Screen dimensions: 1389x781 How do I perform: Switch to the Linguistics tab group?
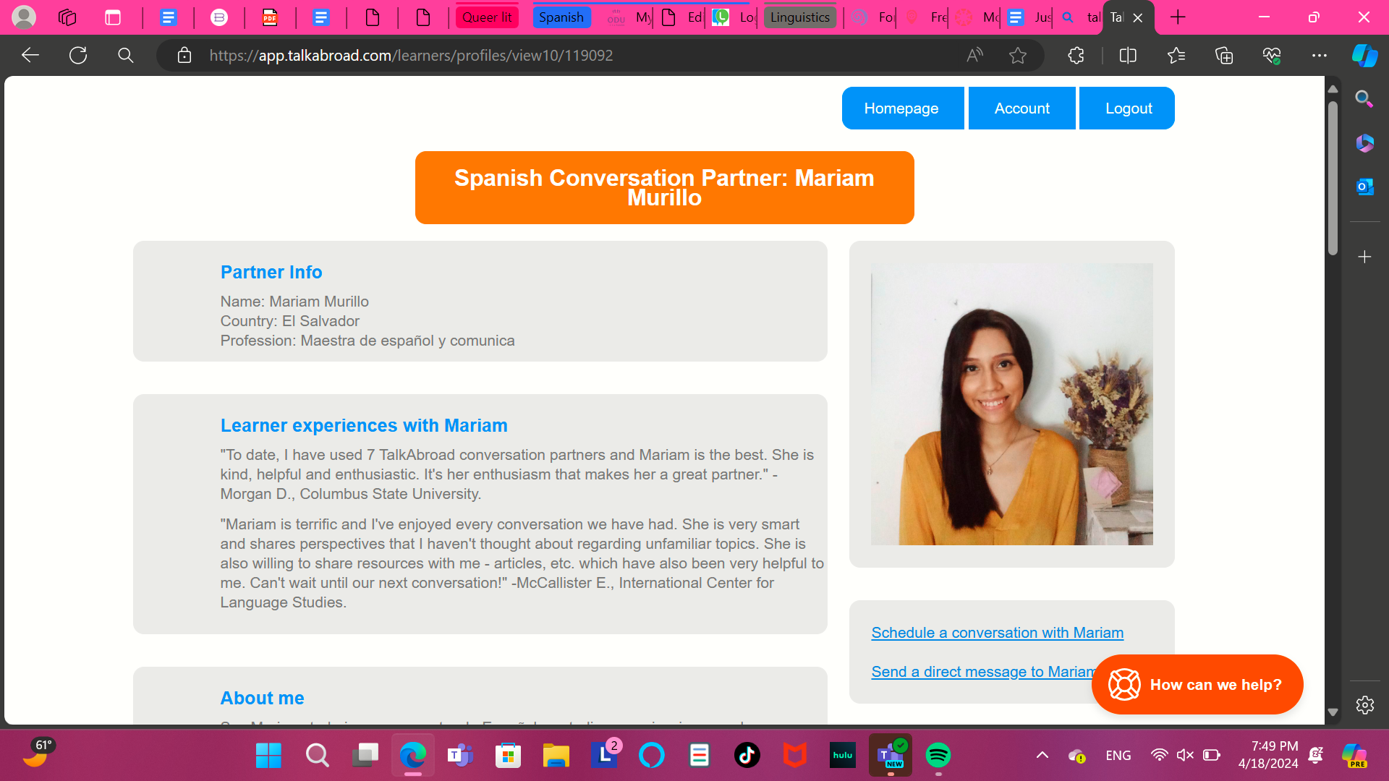click(800, 17)
